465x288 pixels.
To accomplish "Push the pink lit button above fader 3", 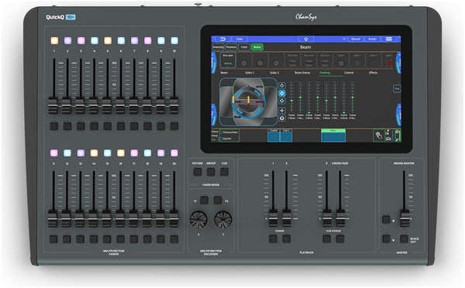I will point(81,40).
